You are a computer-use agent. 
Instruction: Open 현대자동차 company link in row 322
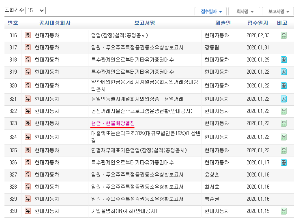(47, 111)
